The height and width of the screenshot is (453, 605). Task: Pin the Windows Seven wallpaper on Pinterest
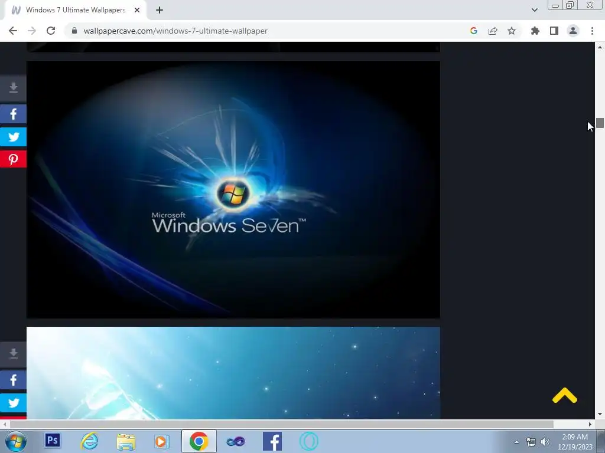(x=13, y=159)
